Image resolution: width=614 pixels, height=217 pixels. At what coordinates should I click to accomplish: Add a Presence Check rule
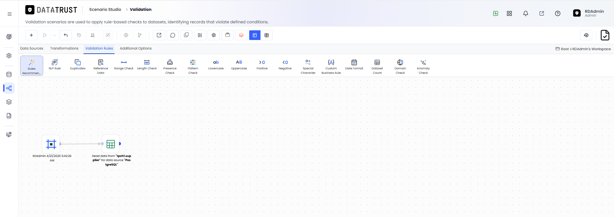click(x=170, y=66)
